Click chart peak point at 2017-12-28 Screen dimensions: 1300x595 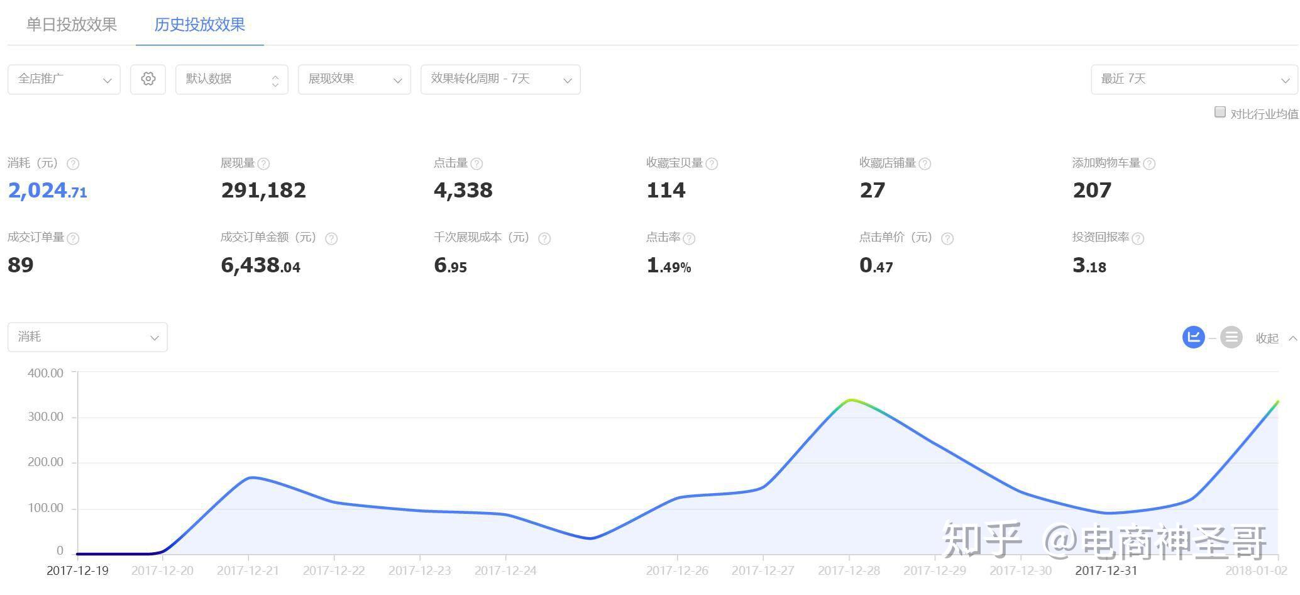pos(851,400)
